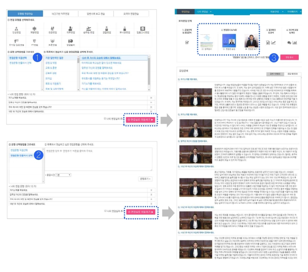
Task: Open the bar chart icon in step 4
Action: pyautogui.click(x=295, y=43)
